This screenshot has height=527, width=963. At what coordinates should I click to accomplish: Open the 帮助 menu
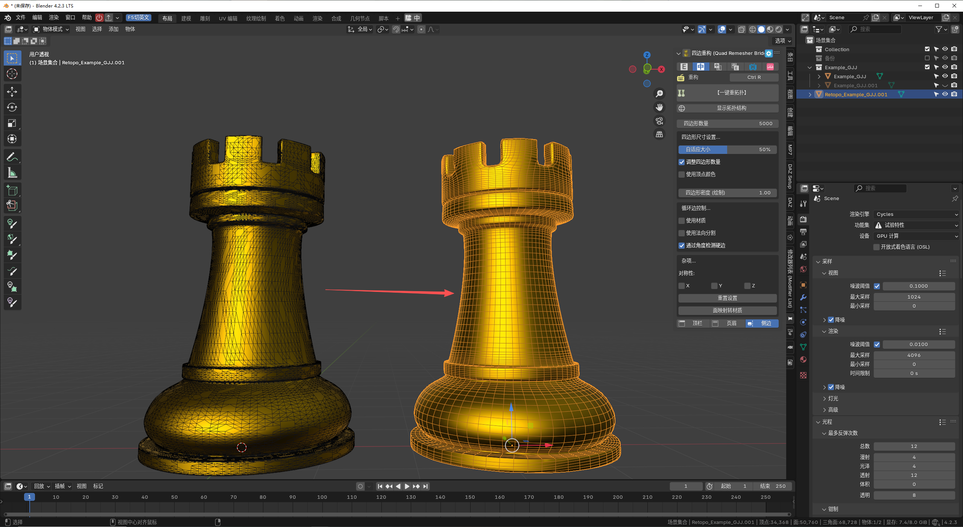point(87,18)
